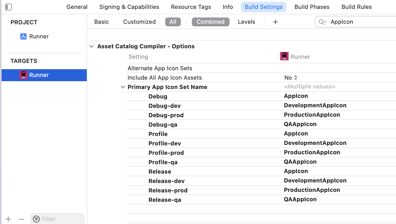Image resolution: width=396 pixels, height=224 pixels.
Task: Open the Signing & Capabilities tab
Action: [129, 7]
